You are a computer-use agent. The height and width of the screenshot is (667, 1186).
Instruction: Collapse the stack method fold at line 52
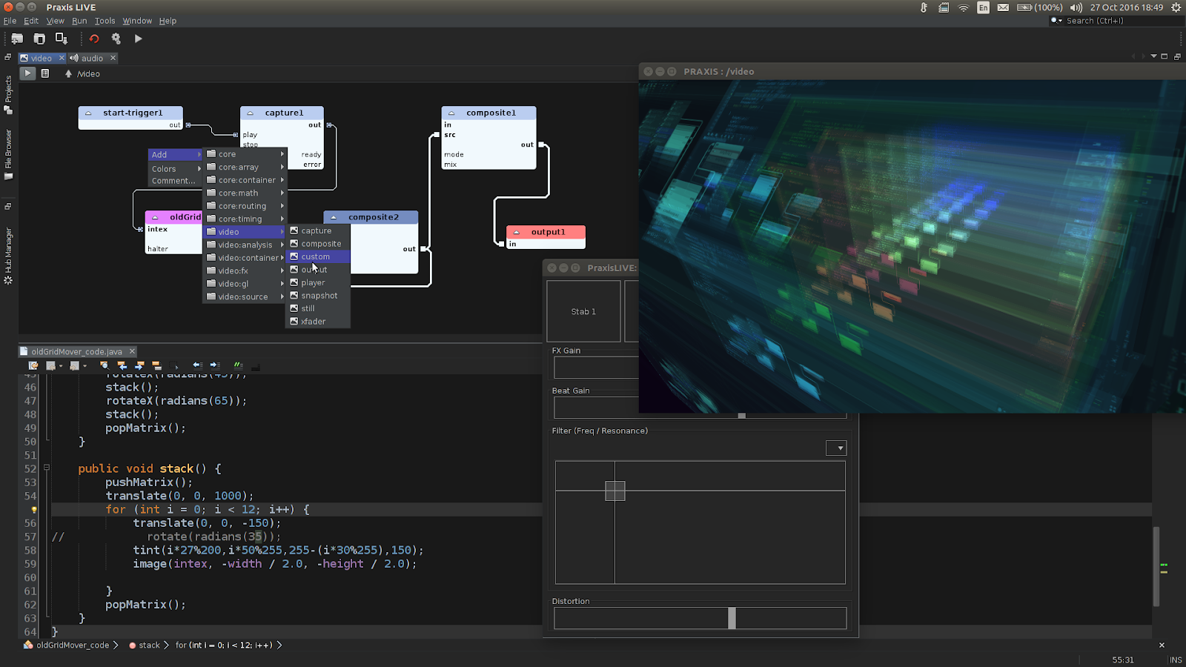(47, 468)
